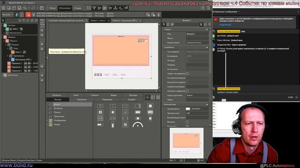Expand the Изображения palette folder

pos(47,120)
